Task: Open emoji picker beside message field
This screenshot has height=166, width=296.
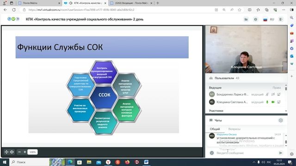Action: coord(212,153)
